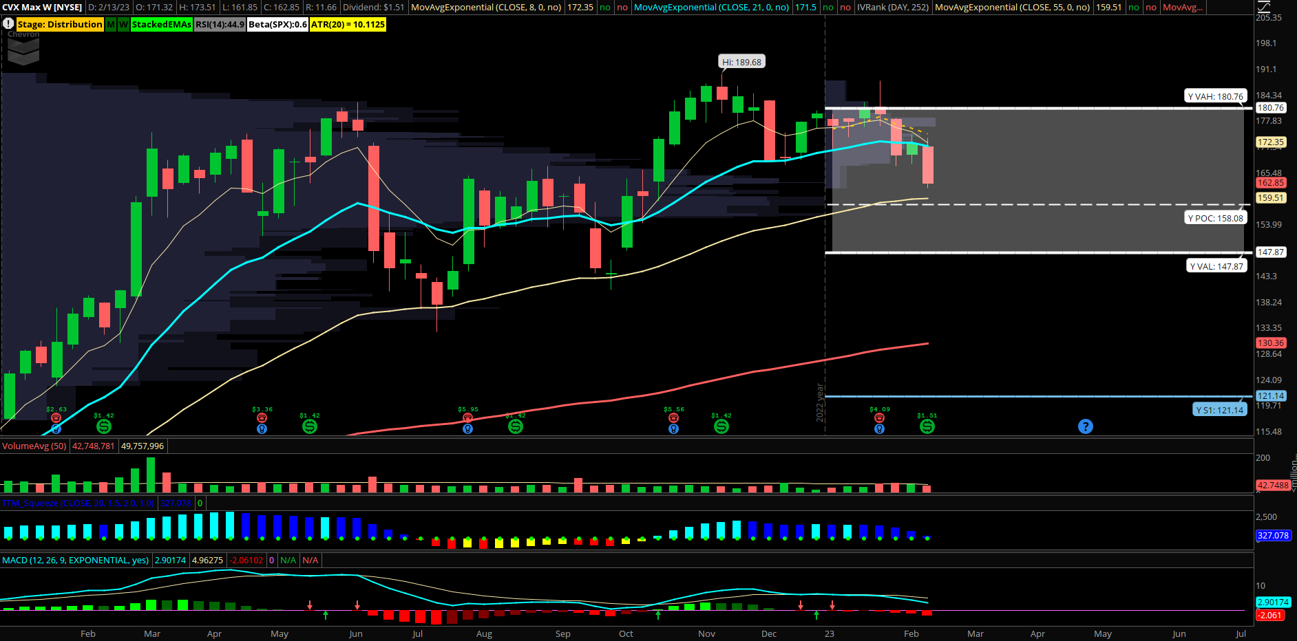Click the MACD (12, 26, 9, EXPONENTIAL, yes) label
Viewport: 1297px width, 641px height.
[x=76, y=560]
